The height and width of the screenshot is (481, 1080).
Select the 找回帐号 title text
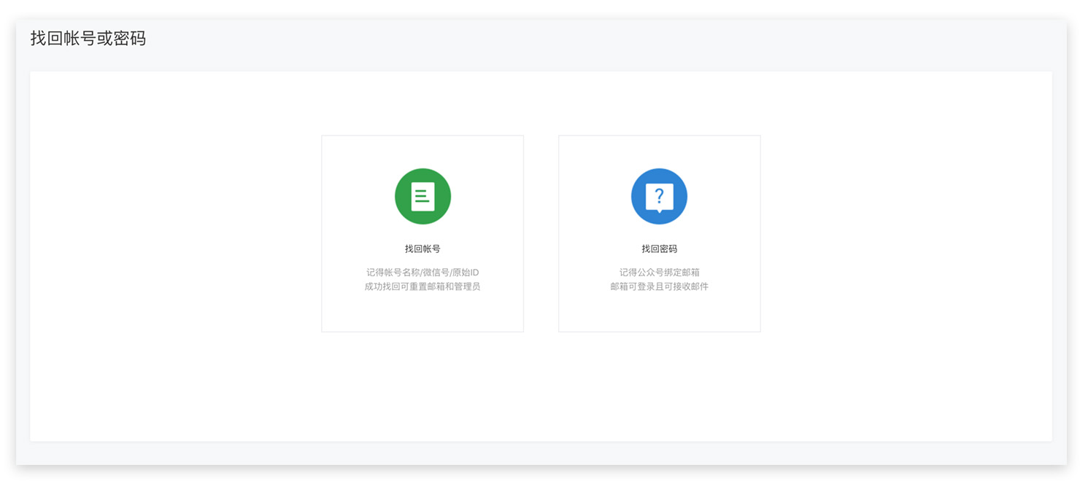(423, 249)
